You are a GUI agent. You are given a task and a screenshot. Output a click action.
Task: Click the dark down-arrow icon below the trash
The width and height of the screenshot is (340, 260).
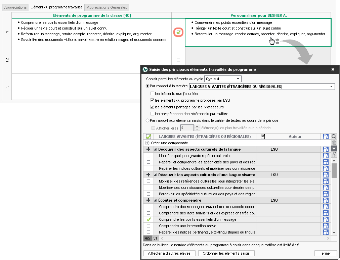[x=334, y=149]
